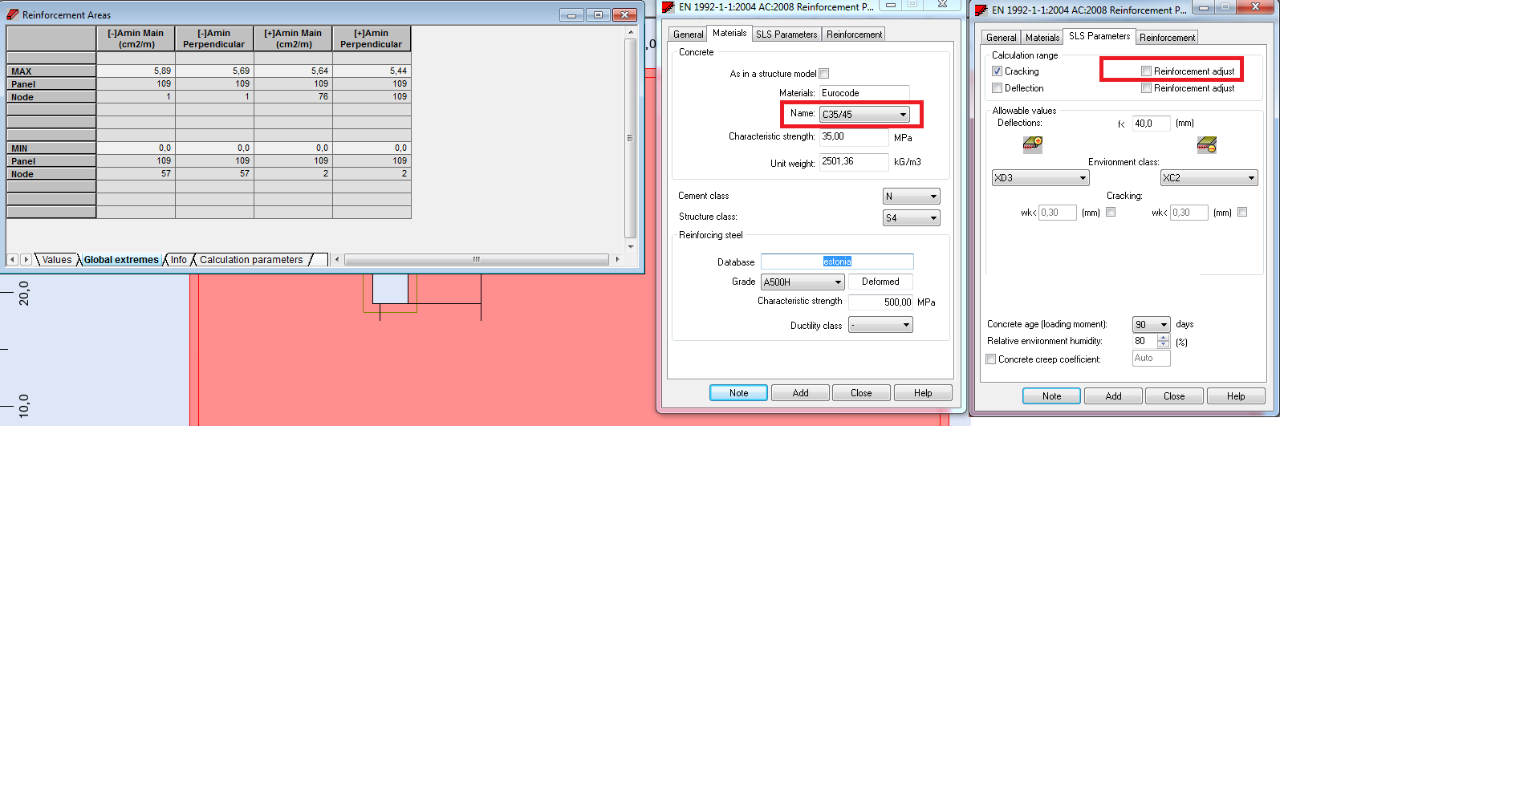Screen dimensions: 1536x799
Task: Open Reinforcement tab in Materials dialog
Action: 854,34
